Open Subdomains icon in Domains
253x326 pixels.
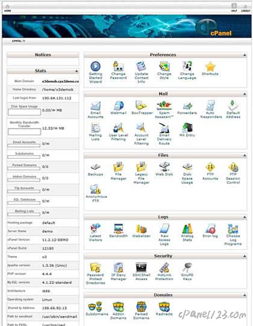click(97, 308)
